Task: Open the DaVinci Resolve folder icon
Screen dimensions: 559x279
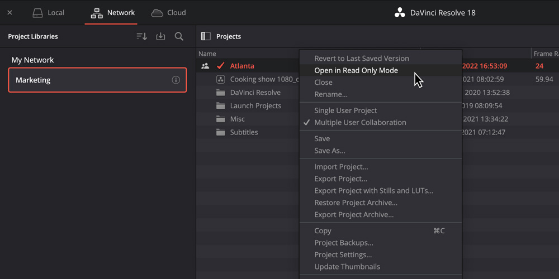Action: [x=221, y=93]
